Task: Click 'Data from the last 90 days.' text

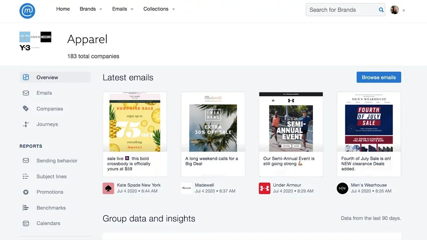Action: (x=371, y=218)
